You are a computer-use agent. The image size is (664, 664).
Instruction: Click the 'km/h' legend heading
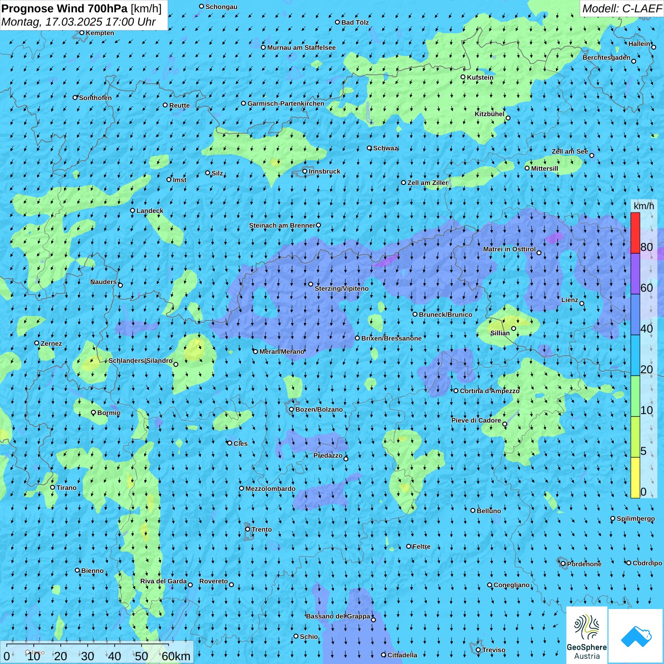(x=644, y=206)
